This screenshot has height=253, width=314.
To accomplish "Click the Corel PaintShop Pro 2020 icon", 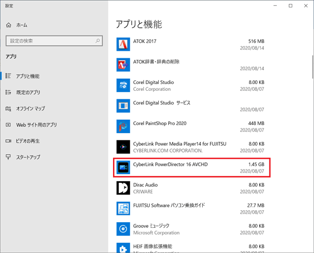I will click(x=123, y=126).
